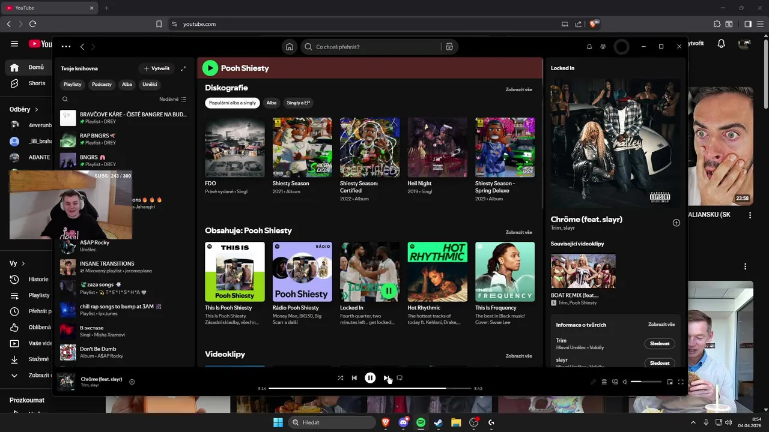Image resolution: width=769 pixels, height=432 pixels.
Task: Seek on the song progress bar
Action: click(370, 388)
